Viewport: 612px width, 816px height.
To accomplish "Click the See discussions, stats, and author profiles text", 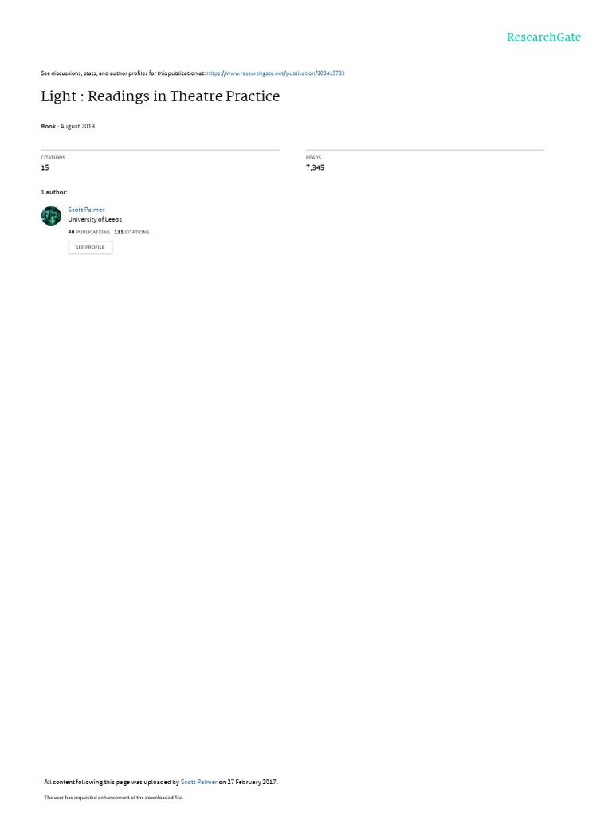I will pos(123,73).
